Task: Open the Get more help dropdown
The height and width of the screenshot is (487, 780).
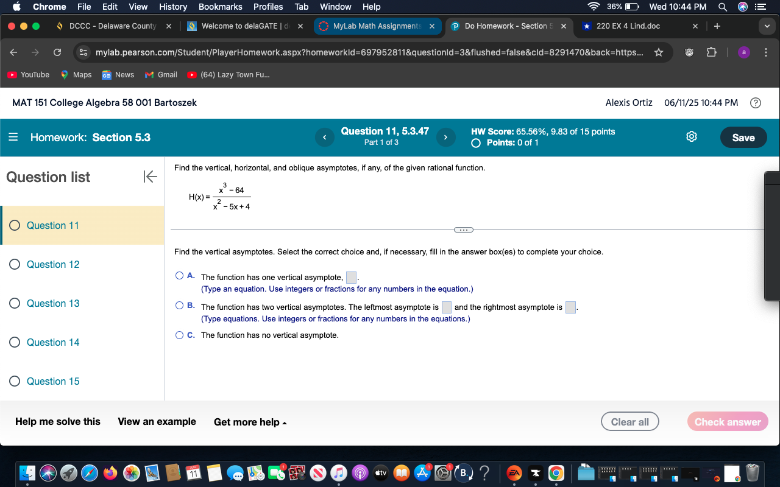Action: 250,421
